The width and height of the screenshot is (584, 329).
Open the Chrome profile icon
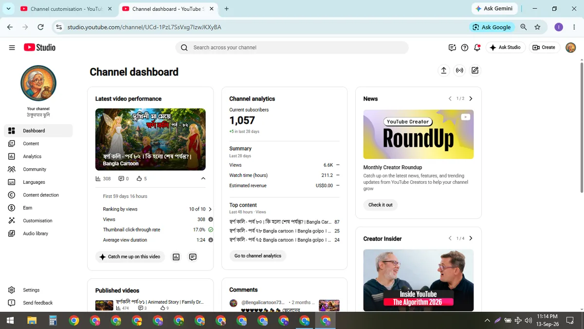pos(559,27)
